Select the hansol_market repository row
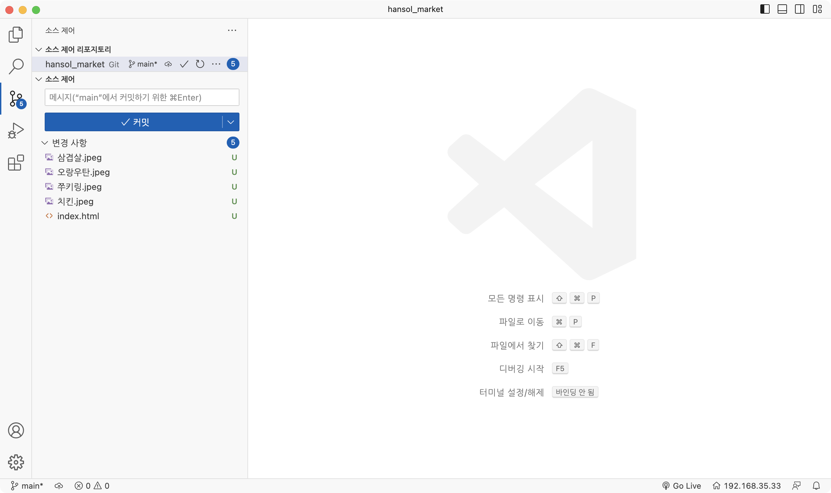This screenshot has height=493, width=831. 140,64
